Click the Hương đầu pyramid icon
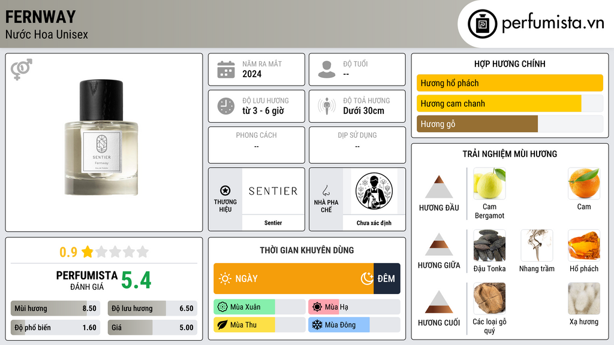The image size is (614, 345). 439,187
